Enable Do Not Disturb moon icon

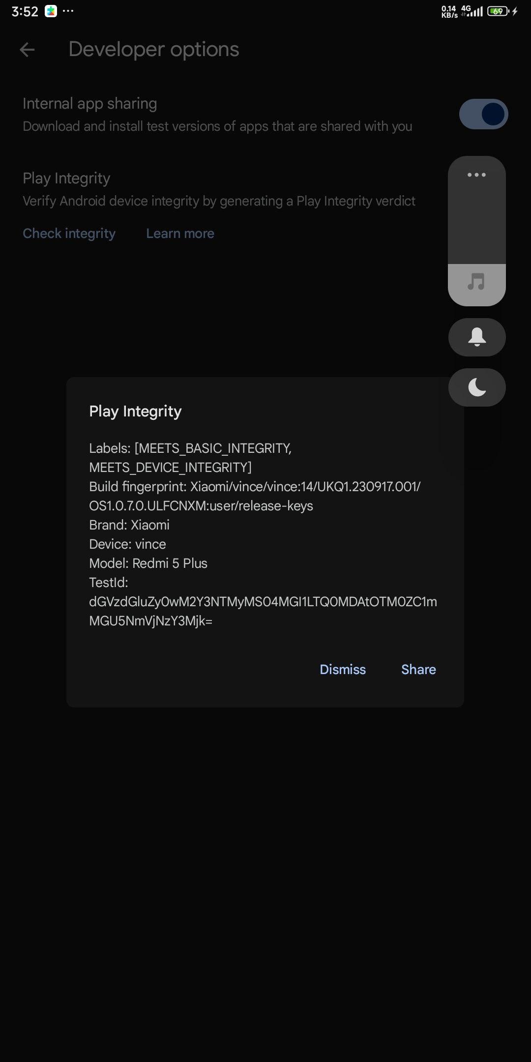[x=477, y=387]
